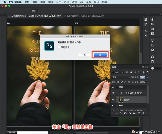Open the Apple menu

coord(5,2)
